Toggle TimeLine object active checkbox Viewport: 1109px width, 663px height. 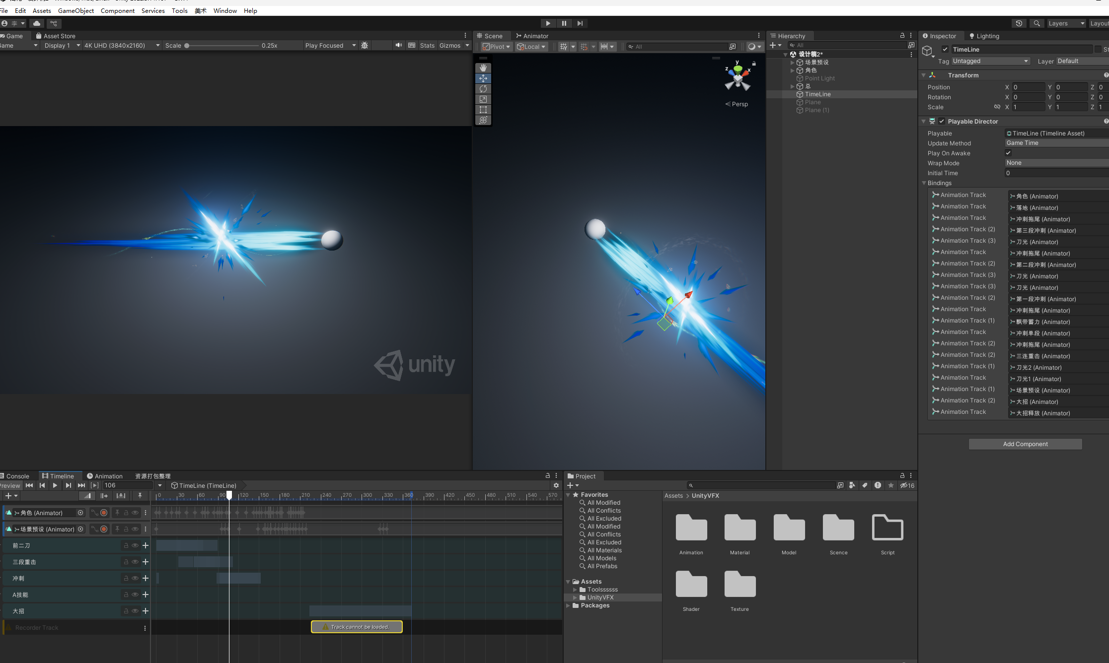pyautogui.click(x=945, y=49)
